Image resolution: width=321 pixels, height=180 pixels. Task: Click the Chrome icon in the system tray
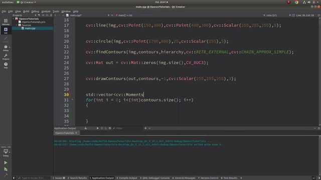point(296,2)
